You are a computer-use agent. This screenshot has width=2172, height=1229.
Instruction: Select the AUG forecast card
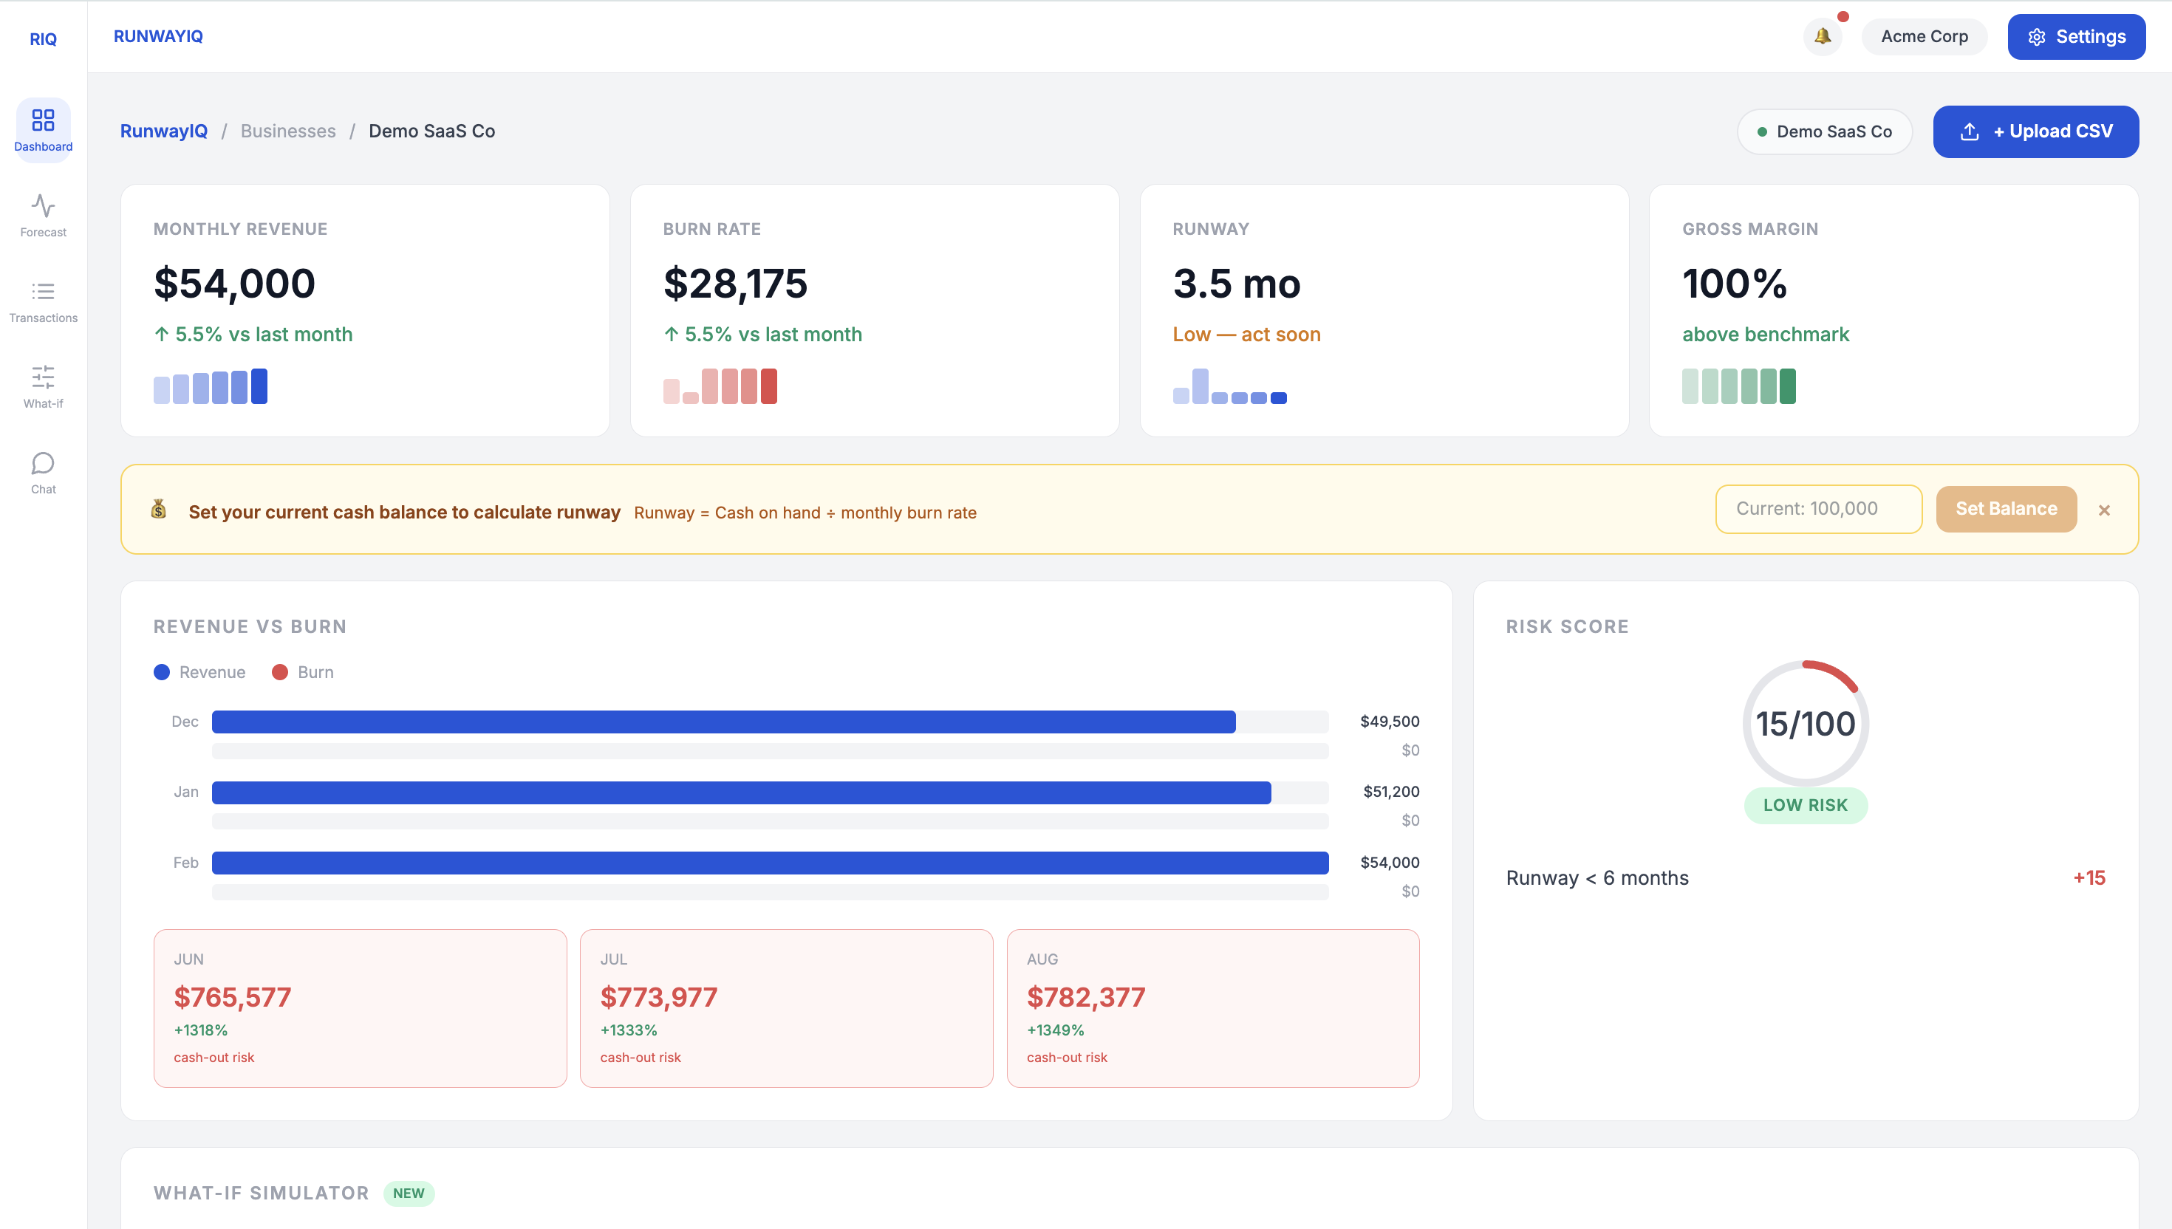click(1212, 1008)
